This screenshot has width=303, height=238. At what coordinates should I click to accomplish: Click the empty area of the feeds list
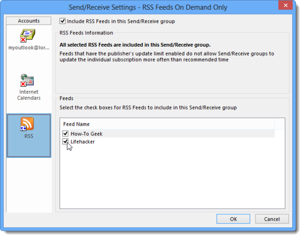pyautogui.click(x=172, y=177)
